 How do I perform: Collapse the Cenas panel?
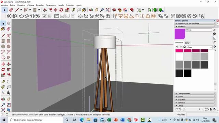(x=195, y=106)
